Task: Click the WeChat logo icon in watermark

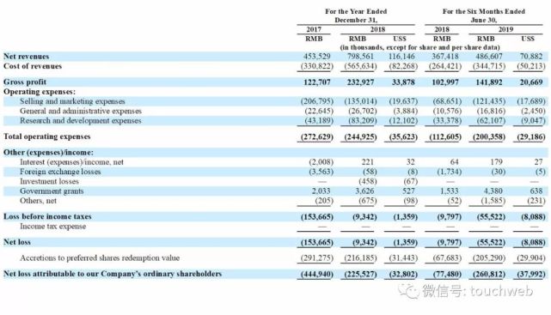Action: [408, 291]
